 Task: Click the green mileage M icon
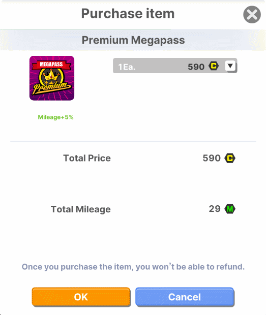tap(230, 209)
